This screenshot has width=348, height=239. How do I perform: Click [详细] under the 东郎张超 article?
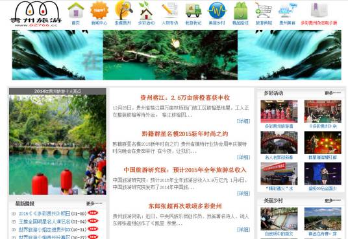point(243,229)
